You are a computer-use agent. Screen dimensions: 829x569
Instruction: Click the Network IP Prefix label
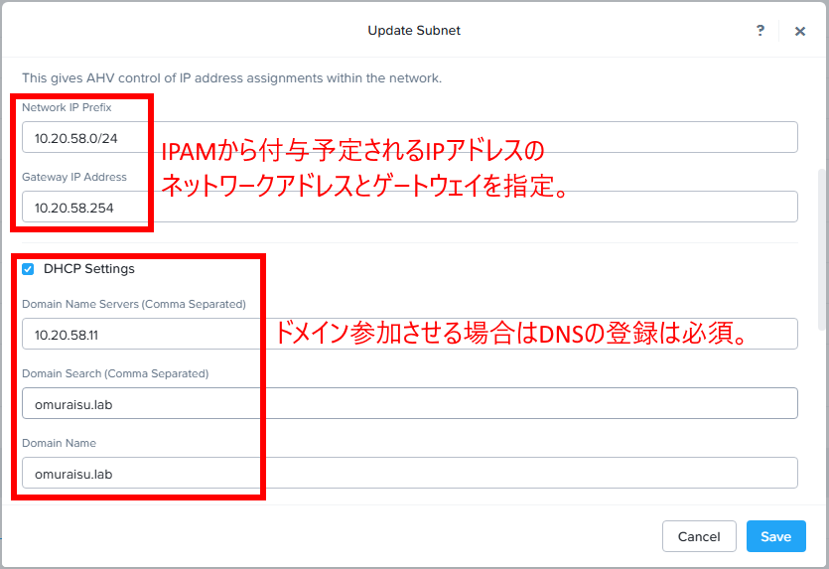tap(67, 107)
